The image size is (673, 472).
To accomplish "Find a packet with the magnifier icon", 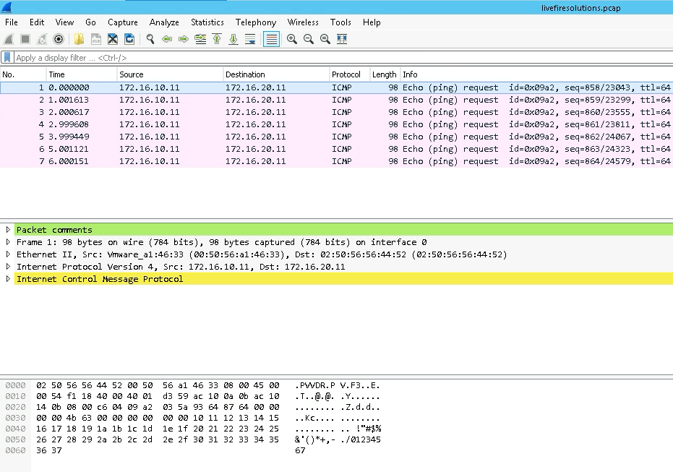I will 150,40.
